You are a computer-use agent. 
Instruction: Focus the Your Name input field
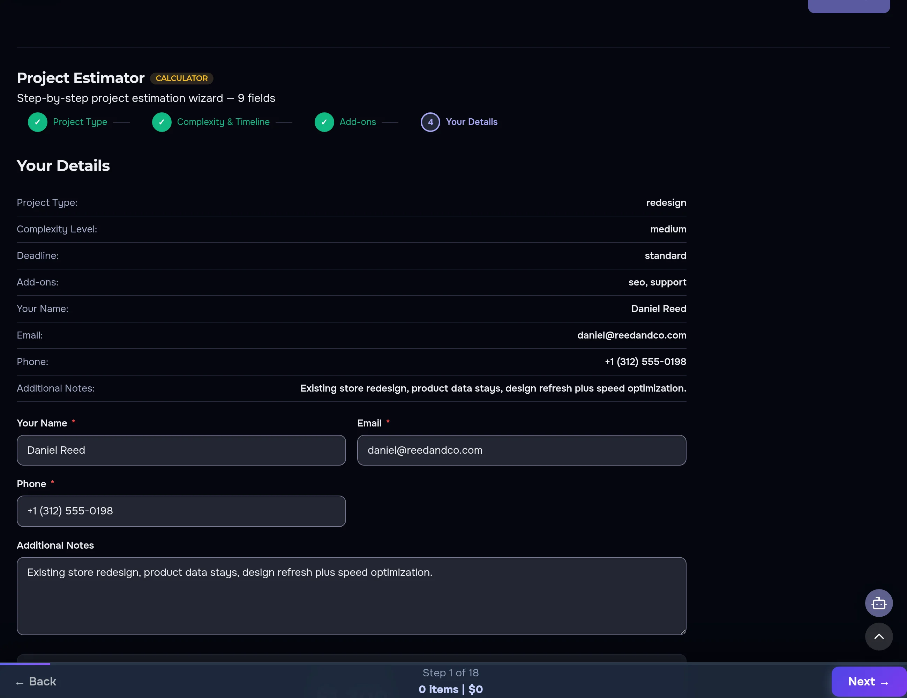click(x=181, y=450)
